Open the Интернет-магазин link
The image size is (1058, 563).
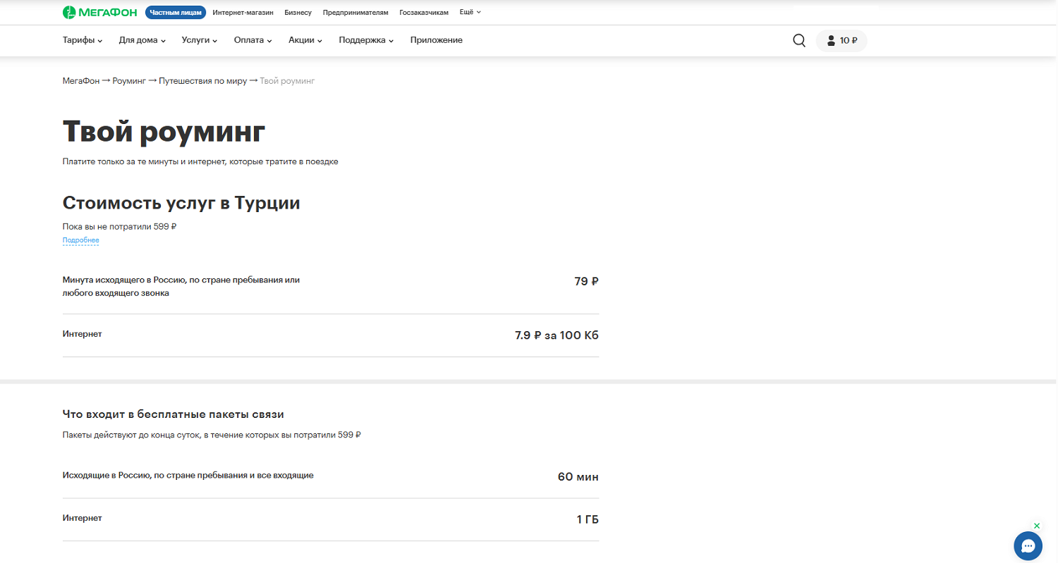click(x=244, y=12)
